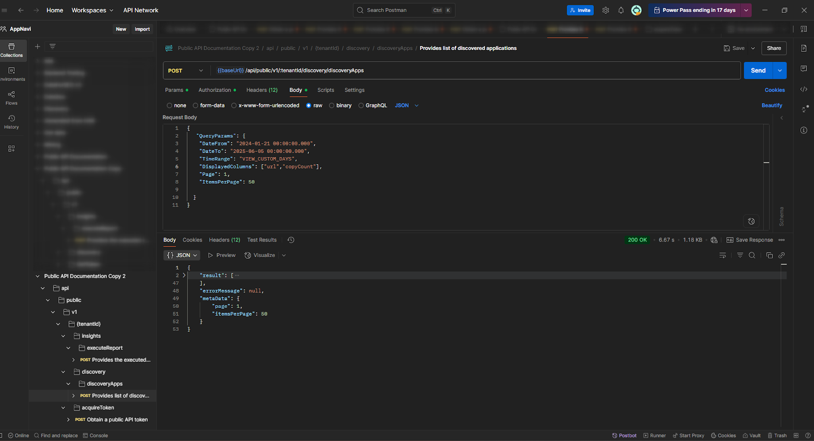Switch to the Params tab
Viewport: 814px width, 441px height.
[x=176, y=90]
